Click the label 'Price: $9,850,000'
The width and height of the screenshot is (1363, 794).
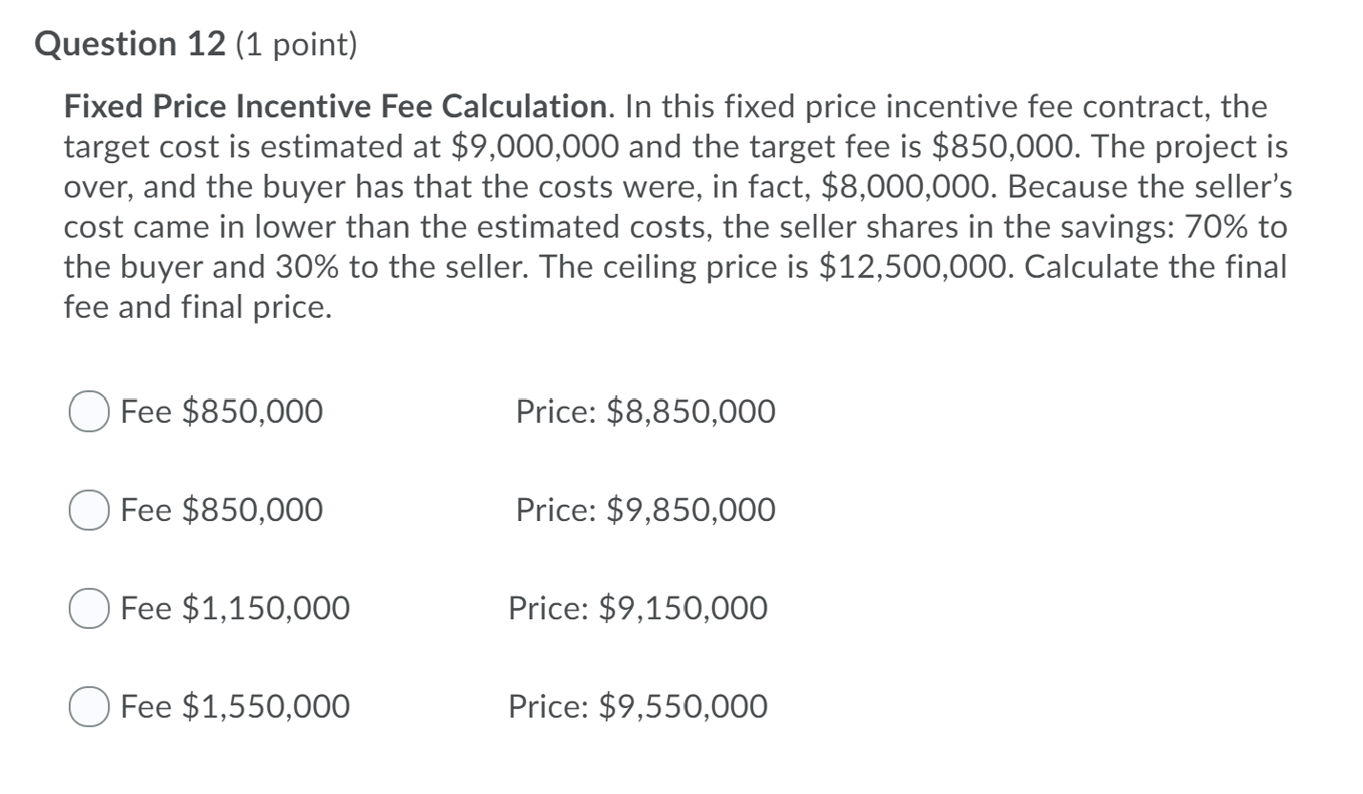coord(645,510)
